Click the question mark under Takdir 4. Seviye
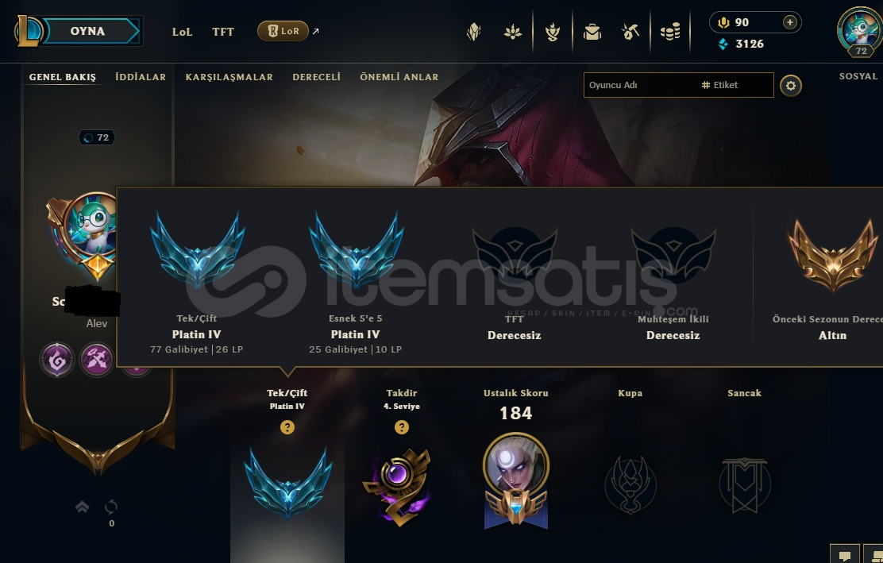883x563 pixels. 402,427
